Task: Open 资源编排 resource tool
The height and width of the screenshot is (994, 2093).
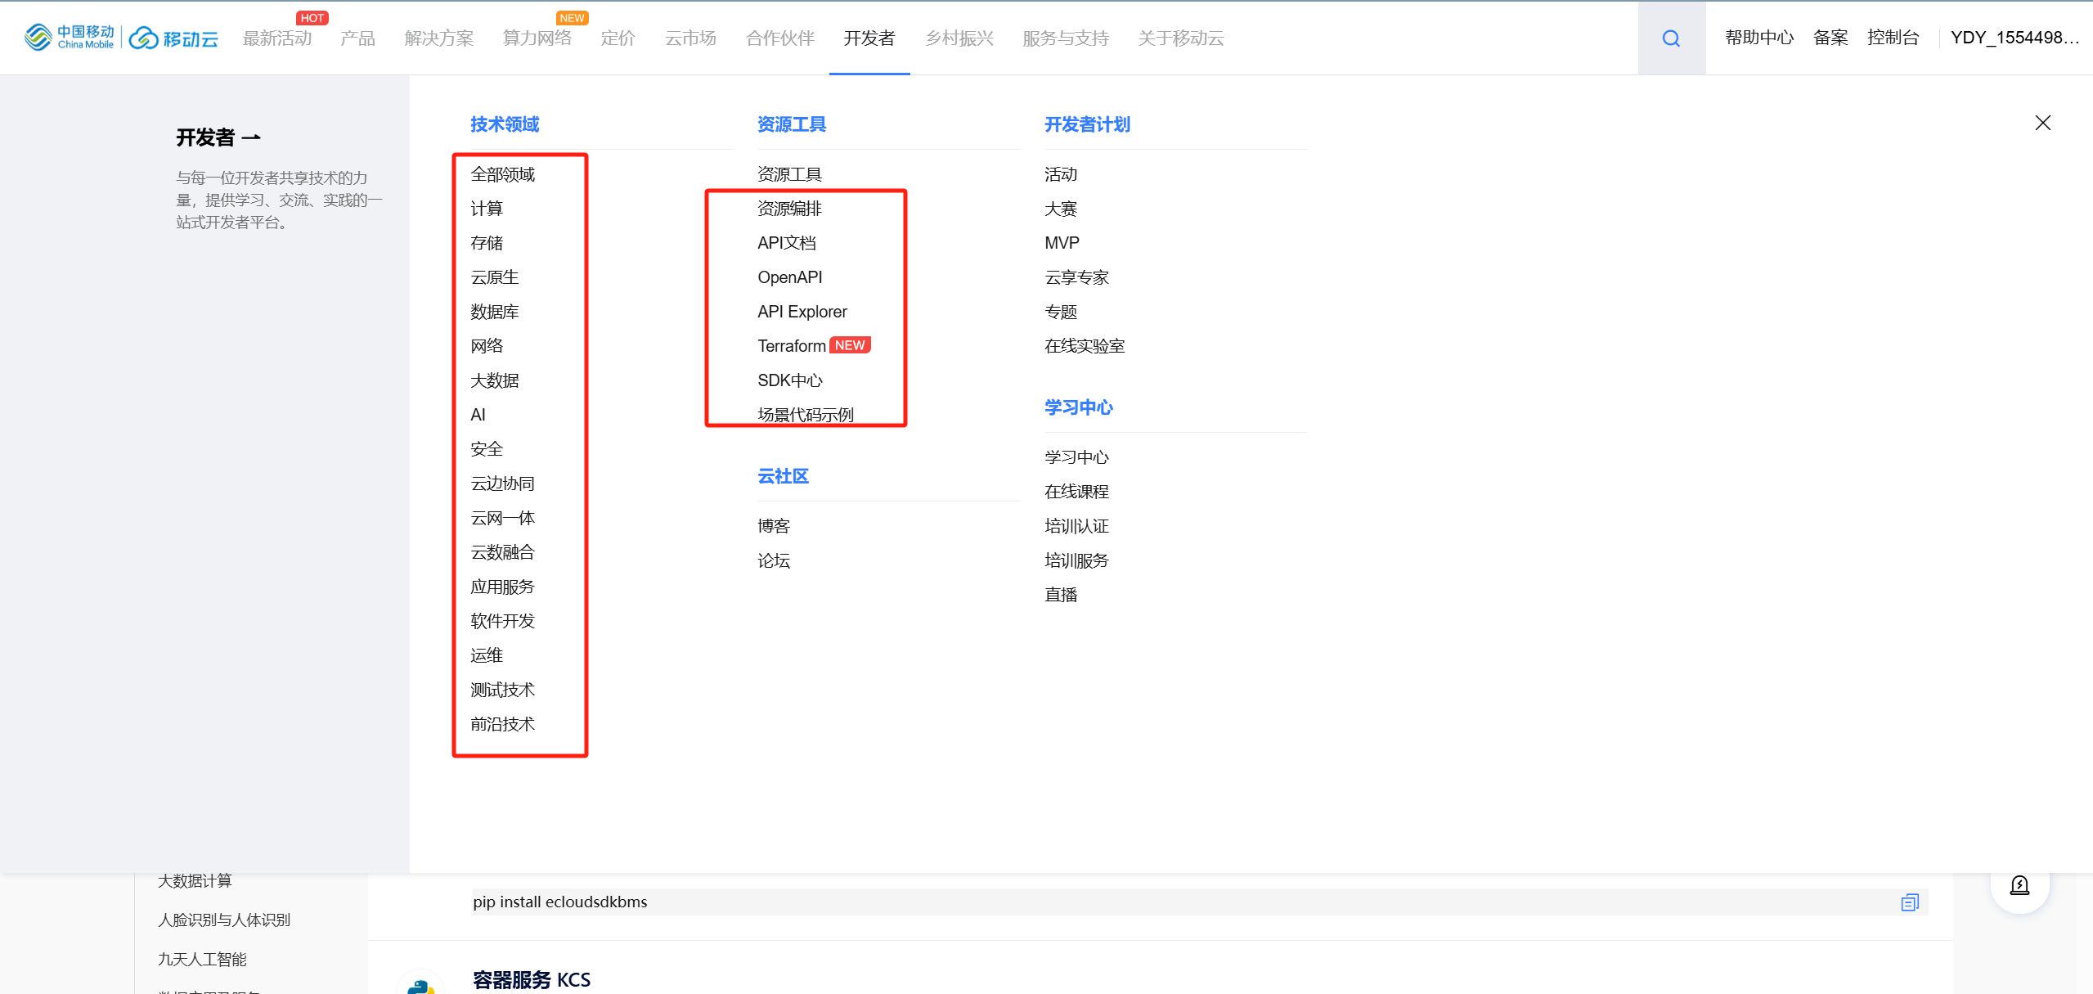Action: click(789, 209)
